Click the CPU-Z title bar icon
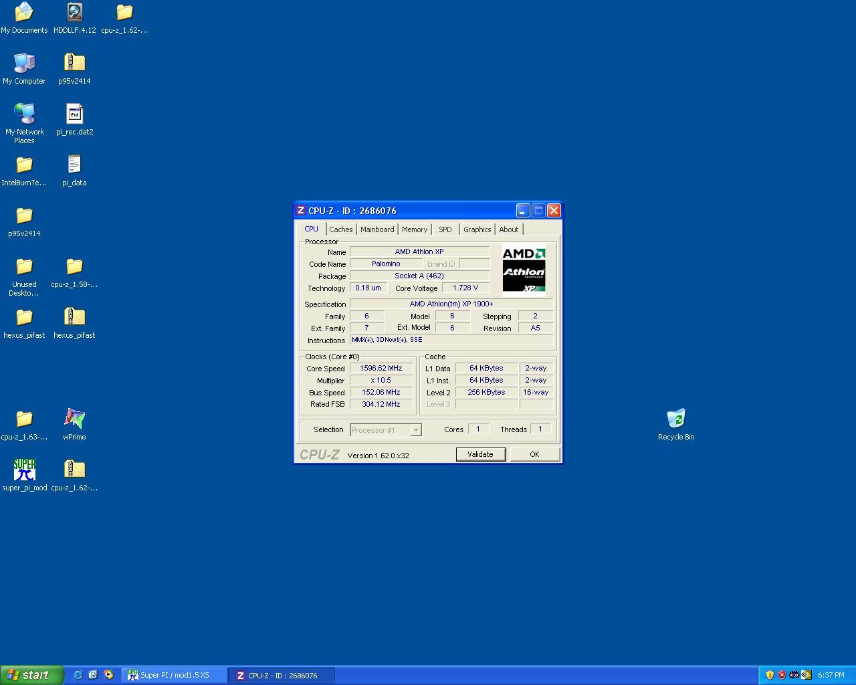This screenshot has height=685, width=856. (301, 210)
